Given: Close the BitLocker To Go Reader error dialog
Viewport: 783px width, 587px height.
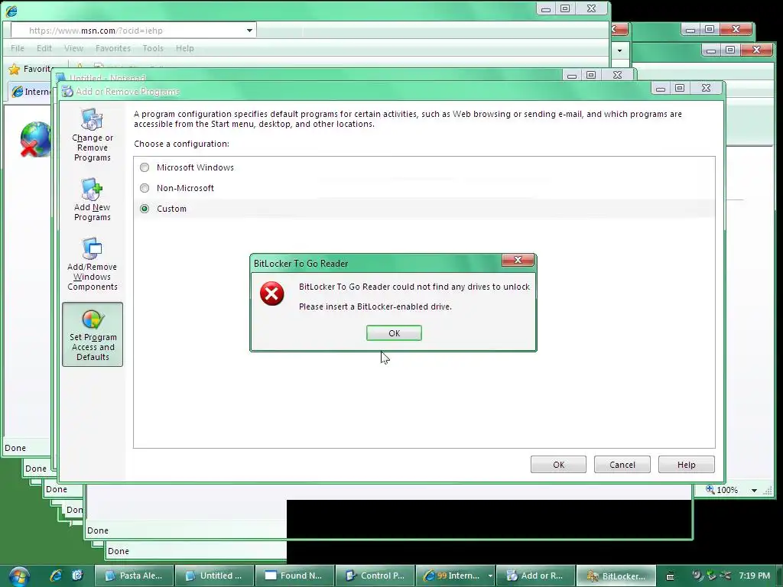Looking at the screenshot, I should [x=518, y=260].
